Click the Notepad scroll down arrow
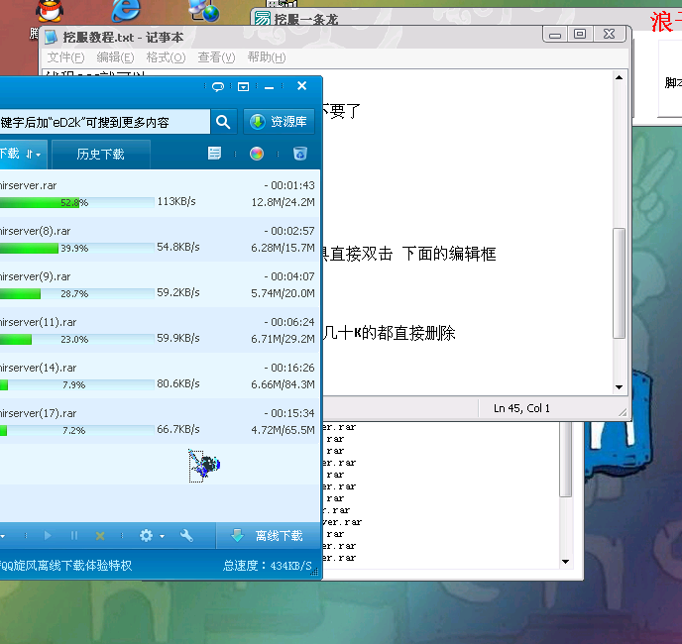Image resolution: width=682 pixels, height=644 pixels. 620,386
